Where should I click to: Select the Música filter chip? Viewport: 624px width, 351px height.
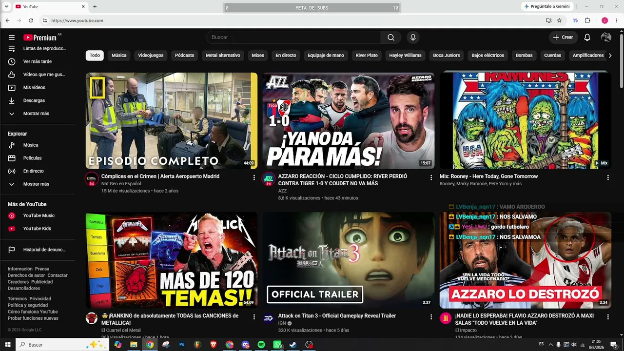119,56
